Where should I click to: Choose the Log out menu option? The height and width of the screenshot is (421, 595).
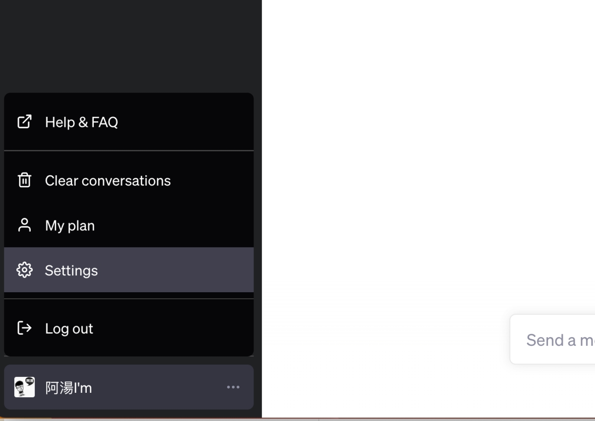point(69,329)
